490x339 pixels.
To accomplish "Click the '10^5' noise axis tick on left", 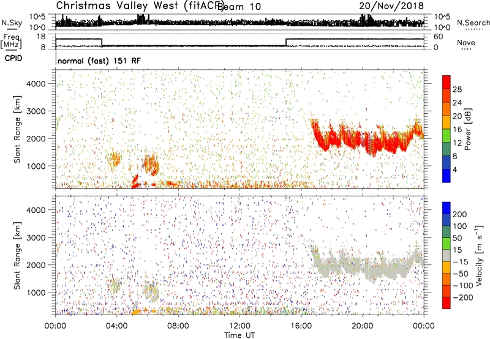I will (x=37, y=17).
